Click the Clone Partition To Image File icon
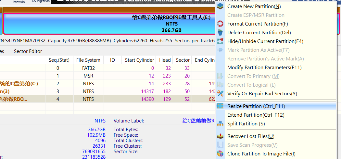The height and width of the screenshot is (159, 341). tap(220, 154)
